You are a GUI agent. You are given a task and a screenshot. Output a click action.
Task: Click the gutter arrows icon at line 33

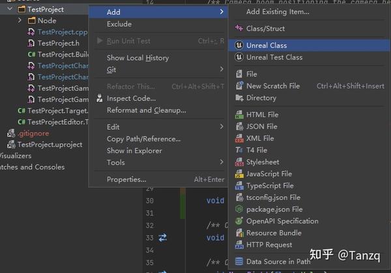(x=162, y=238)
